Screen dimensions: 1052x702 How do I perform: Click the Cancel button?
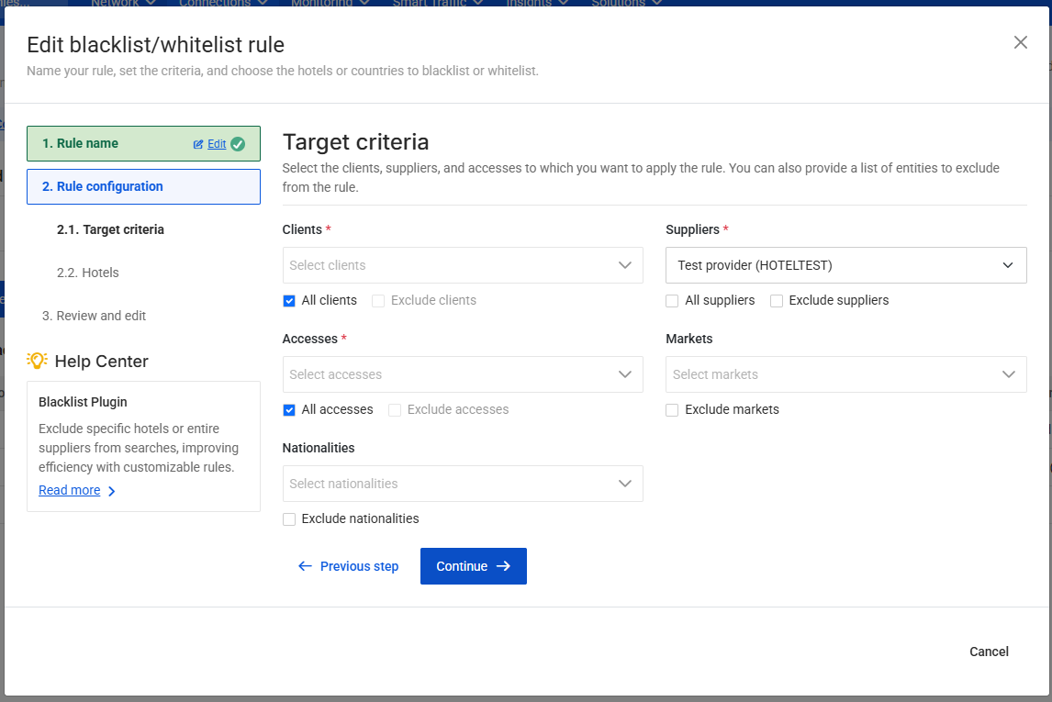pyautogui.click(x=989, y=652)
